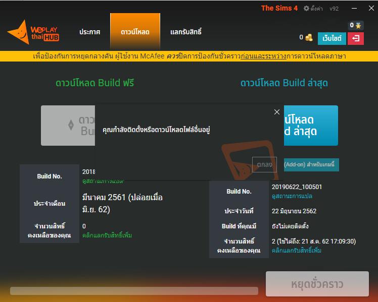This screenshot has width=378, height=302.
Task: Confirm the dialog with ตกลง button
Action: click(x=264, y=164)
